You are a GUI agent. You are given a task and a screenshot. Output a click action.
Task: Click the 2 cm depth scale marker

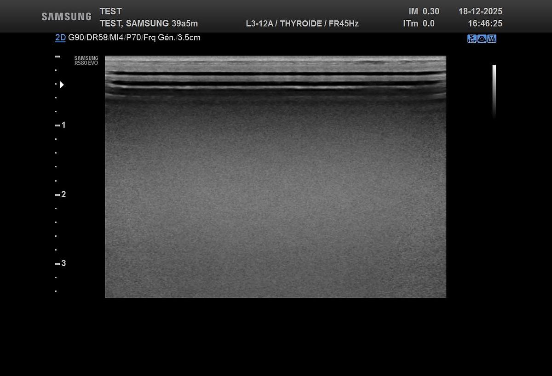click(x=61, y=194)
